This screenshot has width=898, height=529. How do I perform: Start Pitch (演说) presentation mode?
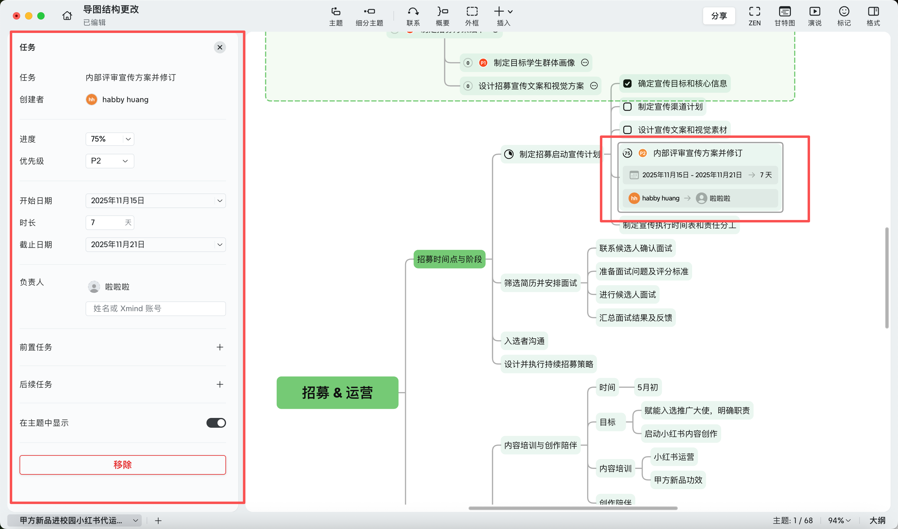point(815,12)
